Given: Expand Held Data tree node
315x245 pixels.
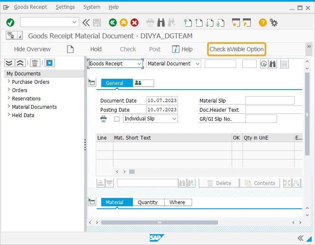Looking at the screenshot, I should (x=9, y=115).
